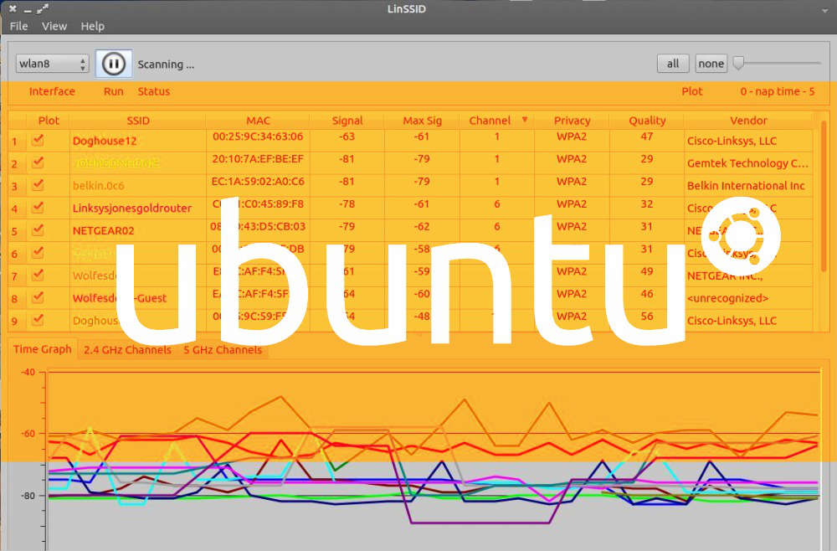Screen dimensions: 837x551
Task: Toggle plot checkbox in row 7
Action: pos(38,275)
